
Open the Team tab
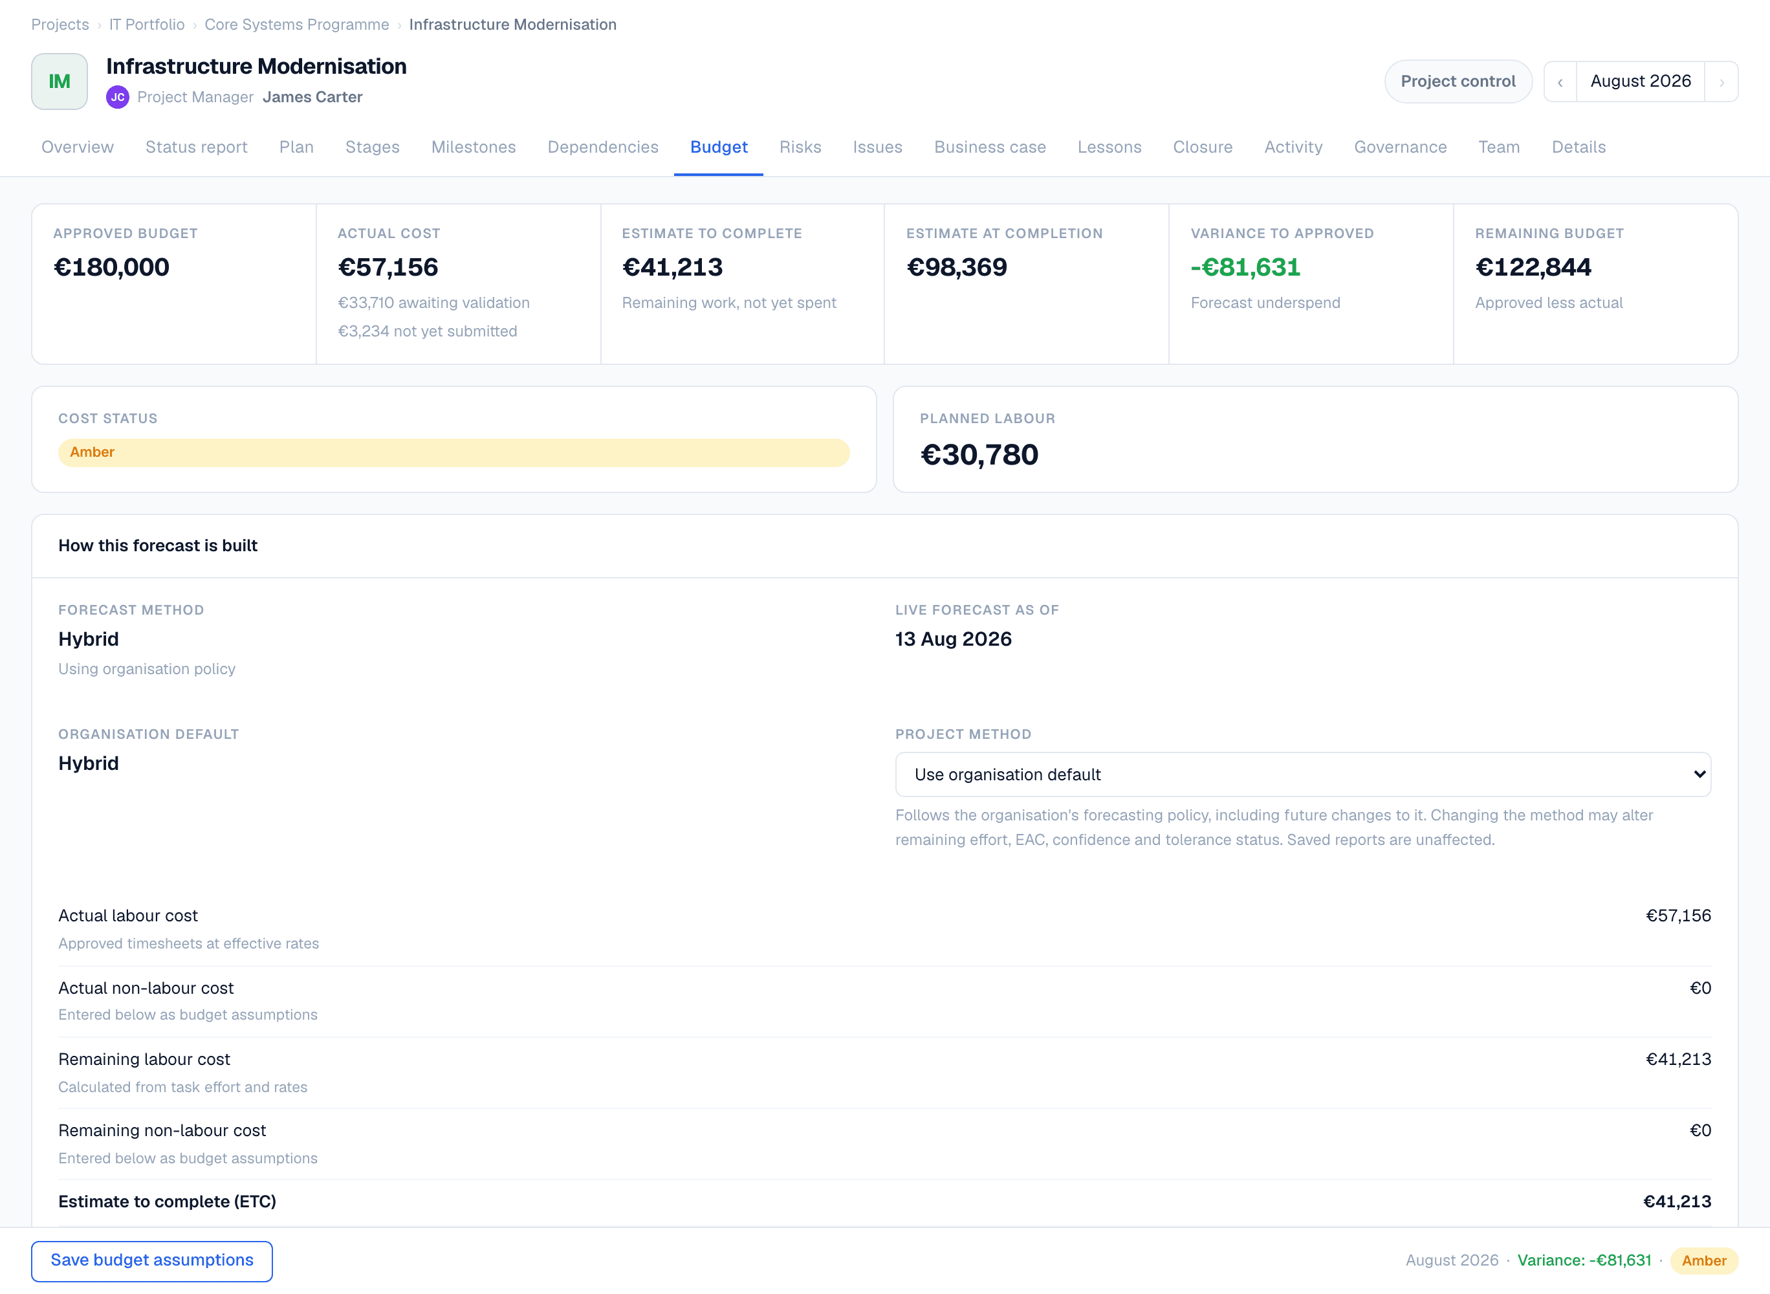pos(1499,148)
